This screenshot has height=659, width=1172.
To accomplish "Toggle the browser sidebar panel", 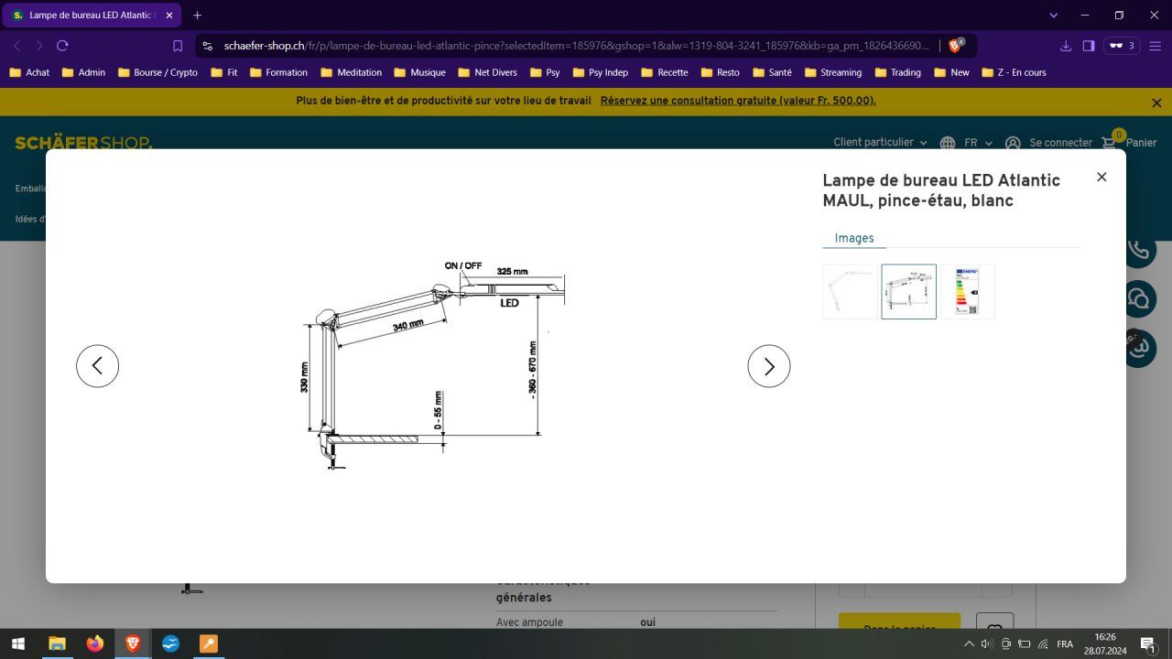I will [x=1089, y=46].
